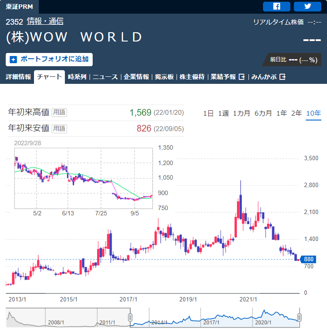Click the external link icon beside みんかぶ
This screenshot has width=327, height=331.
tap(282, 77)
